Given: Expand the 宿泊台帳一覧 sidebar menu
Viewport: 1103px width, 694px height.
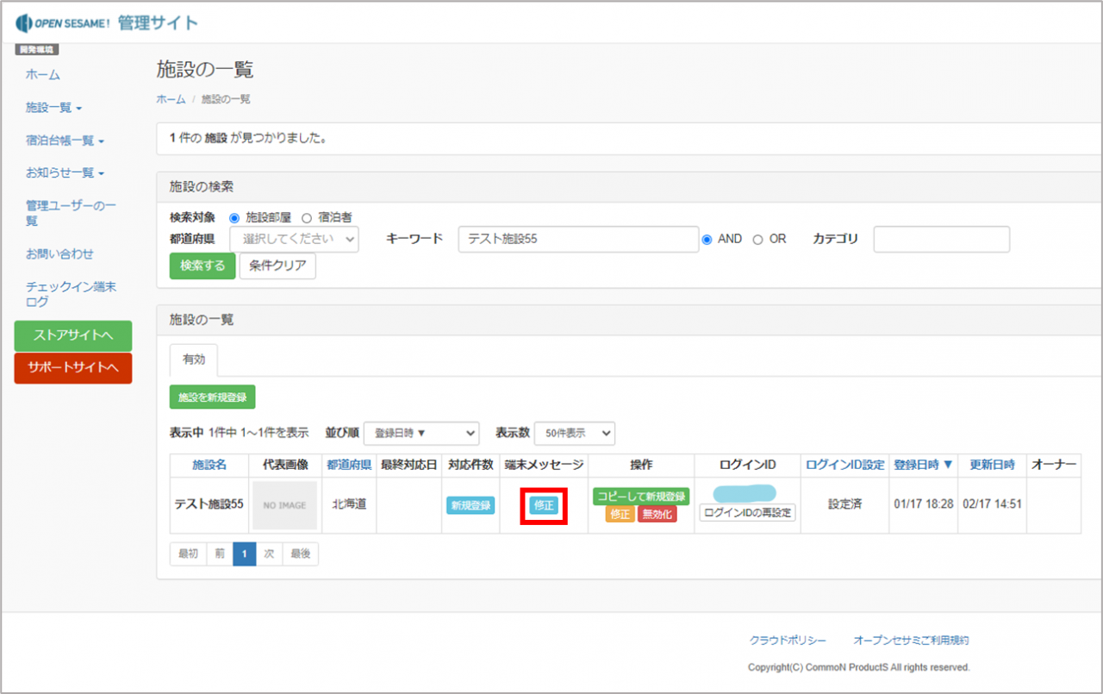Looking at the screenshot, I should point(65,141).
